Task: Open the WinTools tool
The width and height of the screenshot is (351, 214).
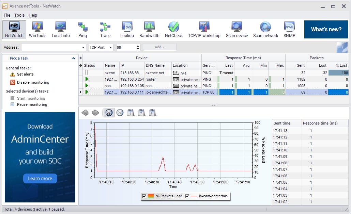Action: [37, 30]
